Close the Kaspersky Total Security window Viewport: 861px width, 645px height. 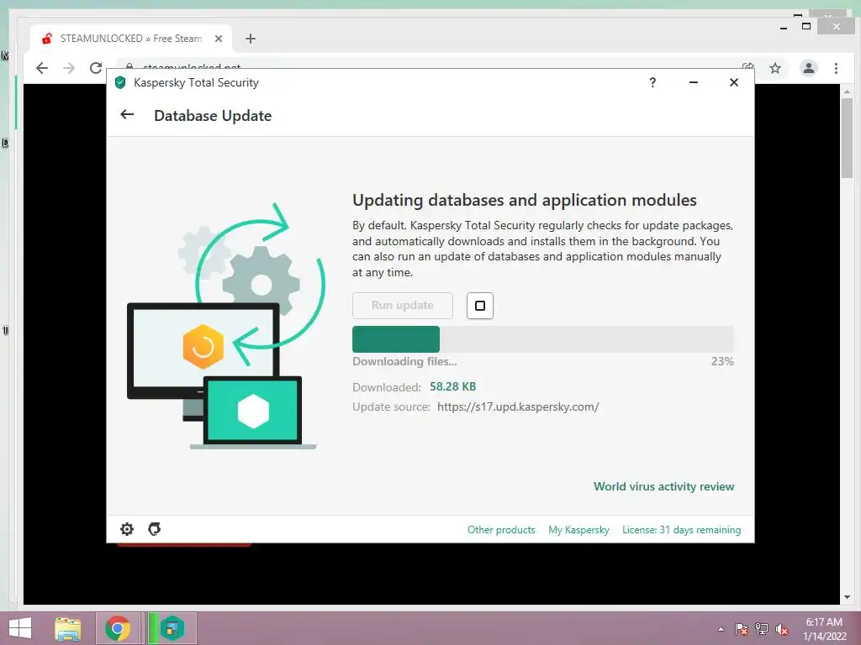click(733, 82)
